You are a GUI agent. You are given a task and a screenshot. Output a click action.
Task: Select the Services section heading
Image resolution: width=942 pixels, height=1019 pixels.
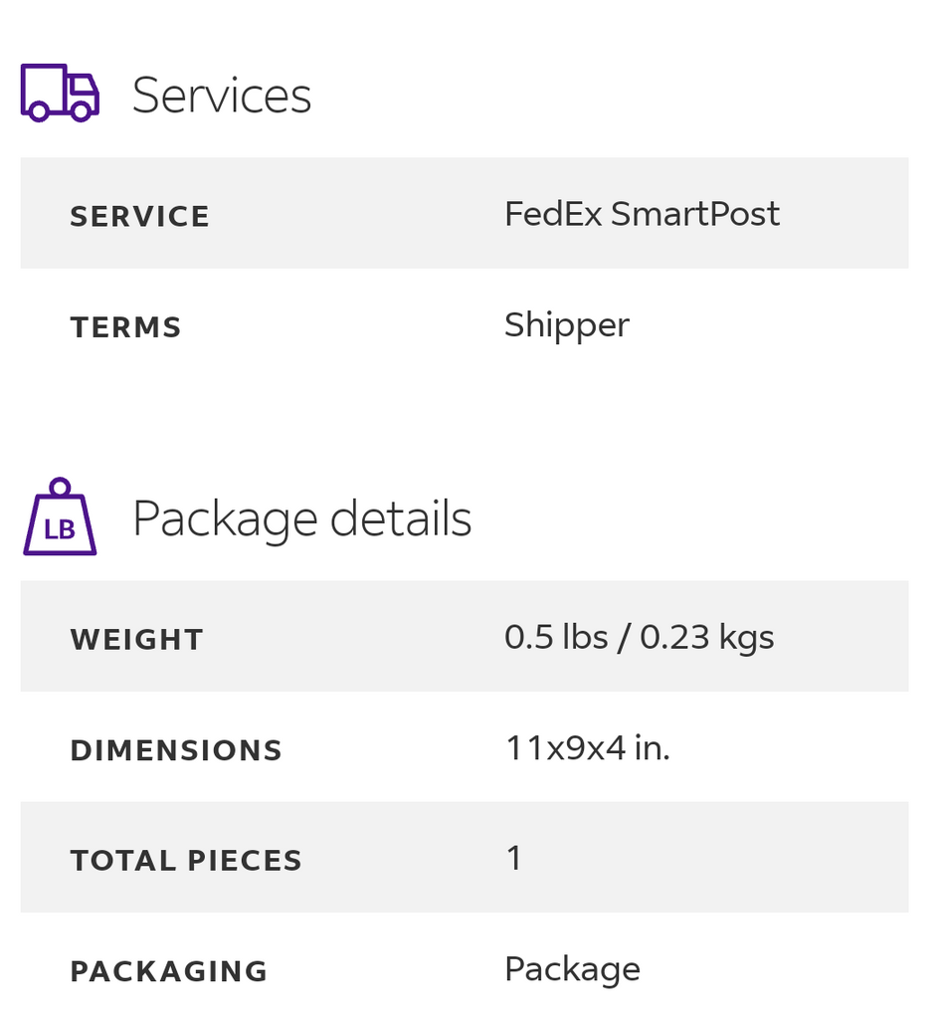pos(222,95)
